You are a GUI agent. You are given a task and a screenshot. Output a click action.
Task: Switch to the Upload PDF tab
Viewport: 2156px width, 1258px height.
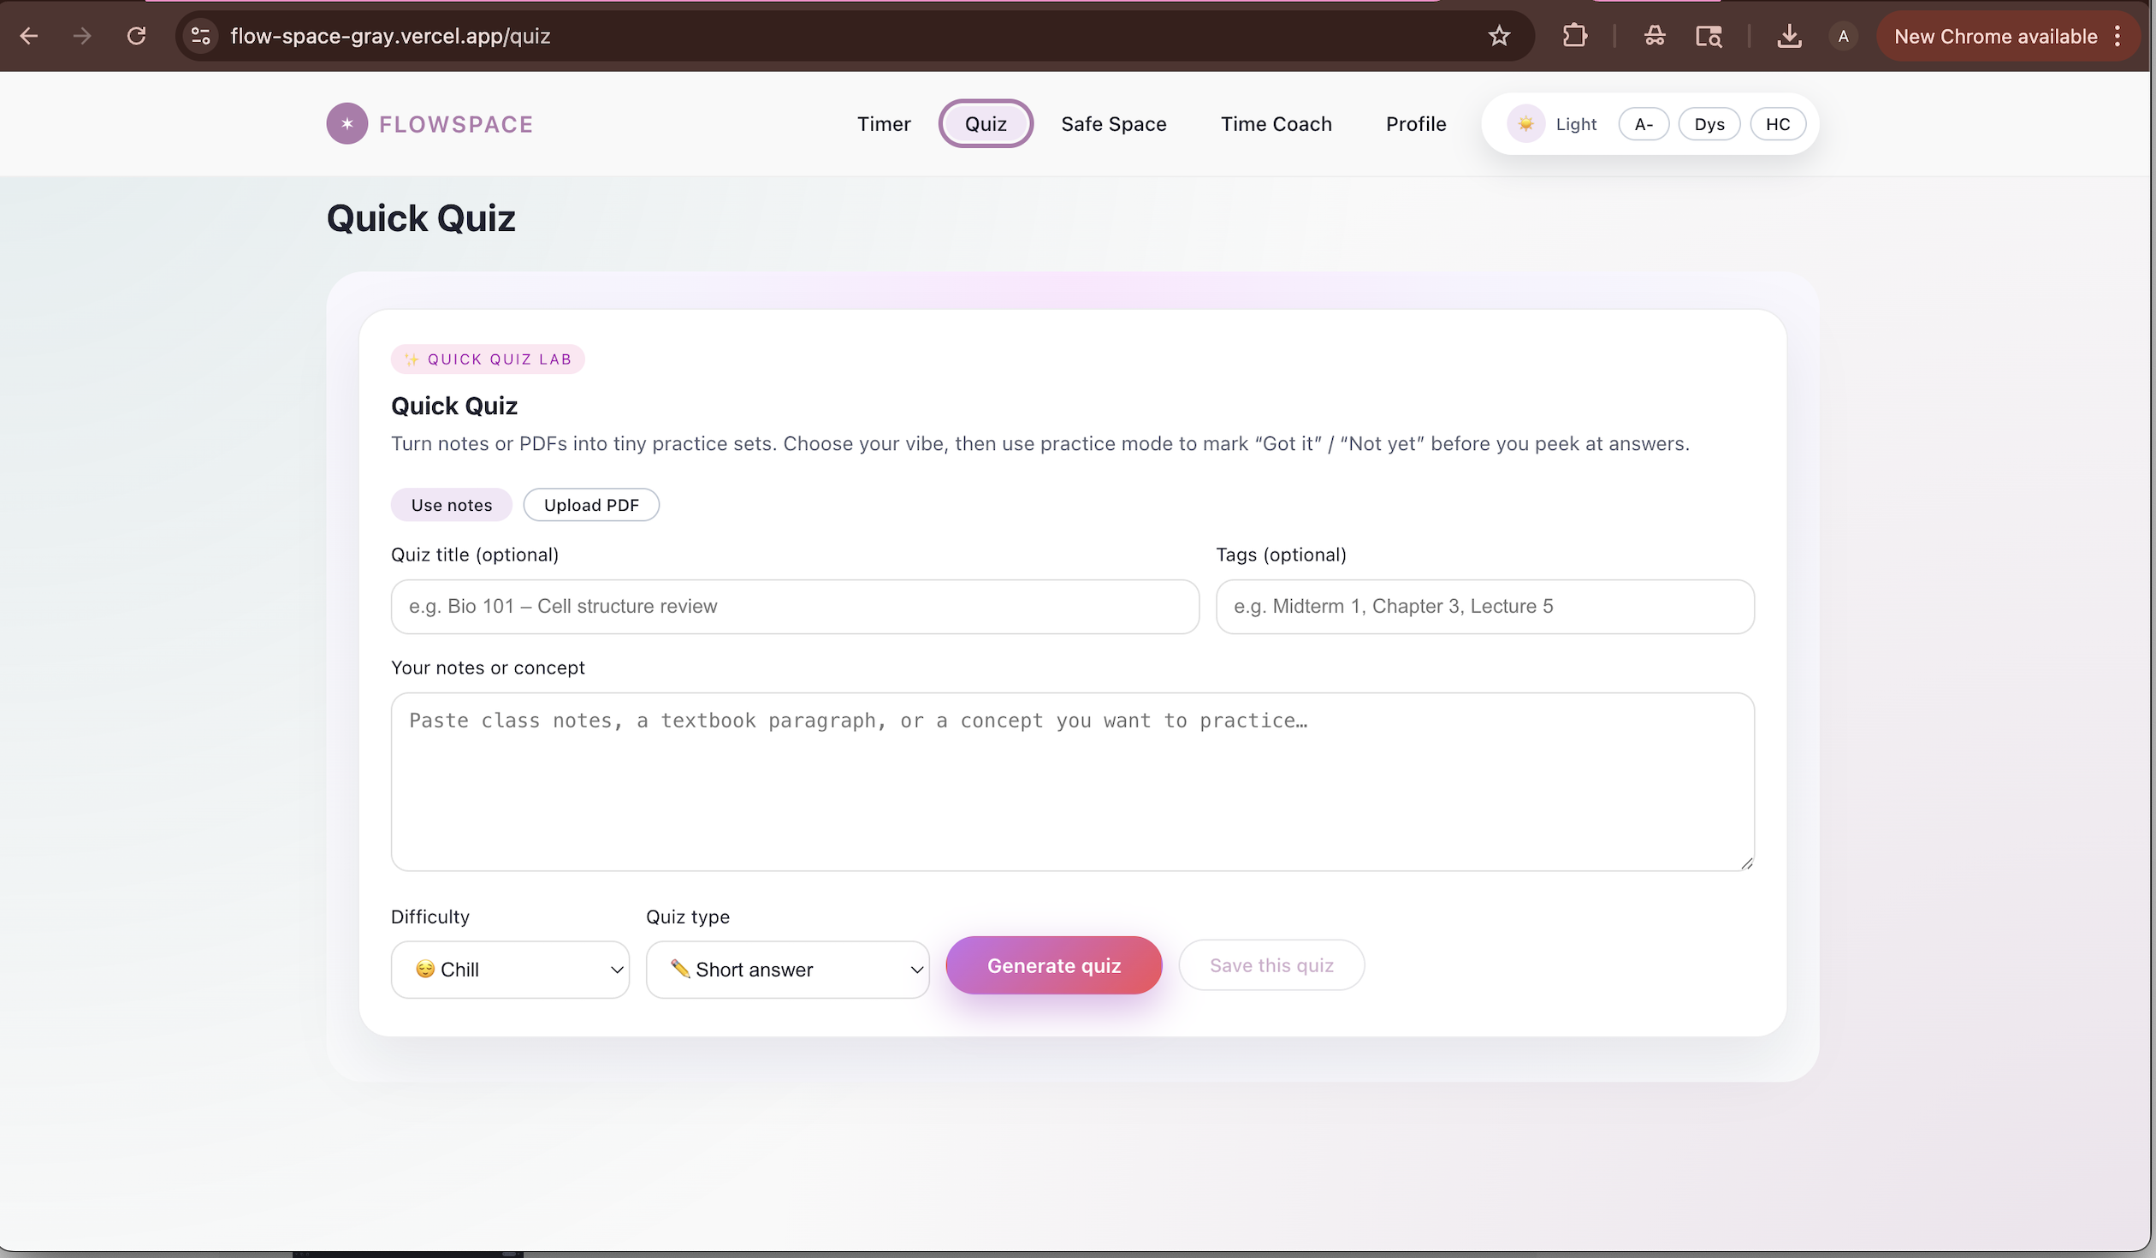(590, 505)
